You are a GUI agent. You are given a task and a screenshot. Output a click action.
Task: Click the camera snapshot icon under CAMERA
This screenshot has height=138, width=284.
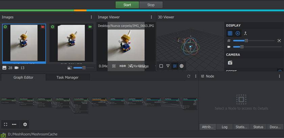230,63
